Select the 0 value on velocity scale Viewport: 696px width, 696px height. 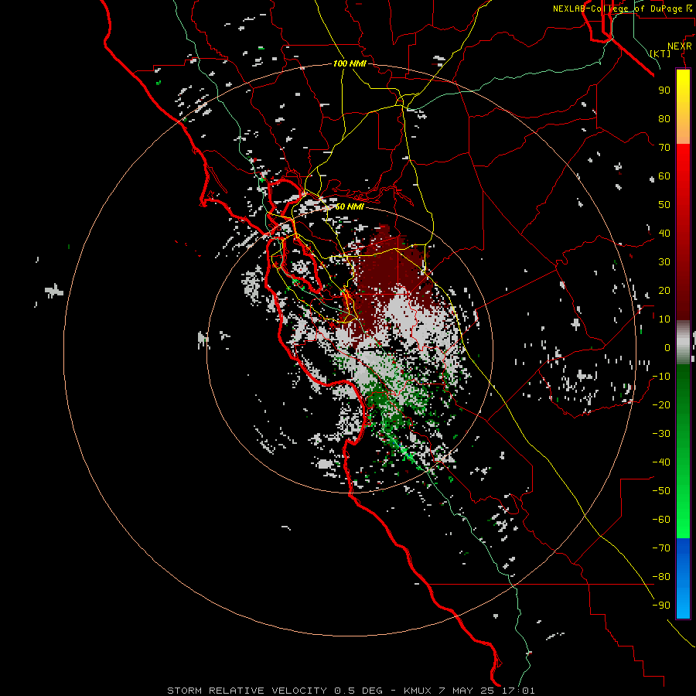[x=667, y=347]
